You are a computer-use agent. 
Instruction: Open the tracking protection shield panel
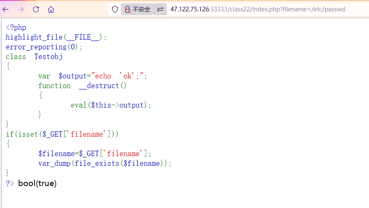pyautogui.click(x=115, y=9)
